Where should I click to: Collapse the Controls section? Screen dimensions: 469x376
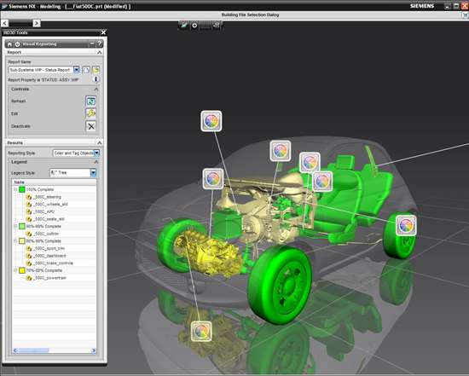point(96,90)
